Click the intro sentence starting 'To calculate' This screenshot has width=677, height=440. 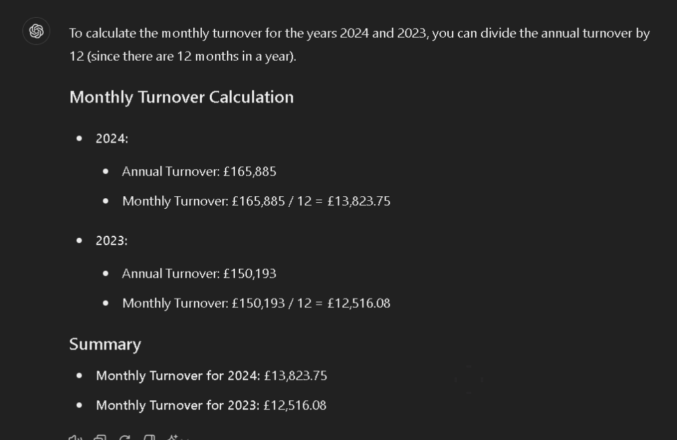359,34
